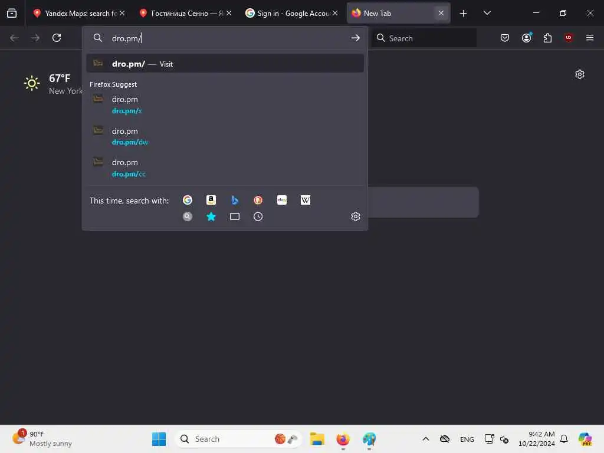Open Copilot preview on taskbar

coord(585,439)
